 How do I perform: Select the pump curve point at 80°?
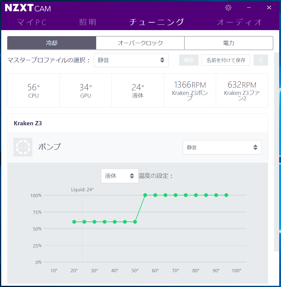196,195
